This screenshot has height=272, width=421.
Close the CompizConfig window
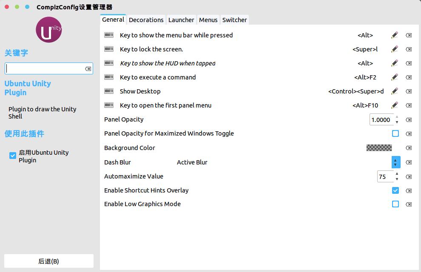pos(7,7)
